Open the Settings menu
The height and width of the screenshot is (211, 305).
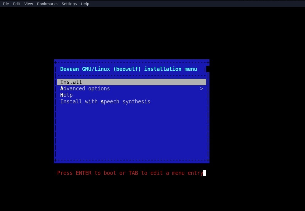pyautogui.click(x=69, y=4)
